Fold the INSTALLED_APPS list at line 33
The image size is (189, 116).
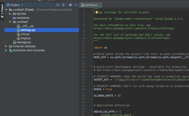(92, 112)
